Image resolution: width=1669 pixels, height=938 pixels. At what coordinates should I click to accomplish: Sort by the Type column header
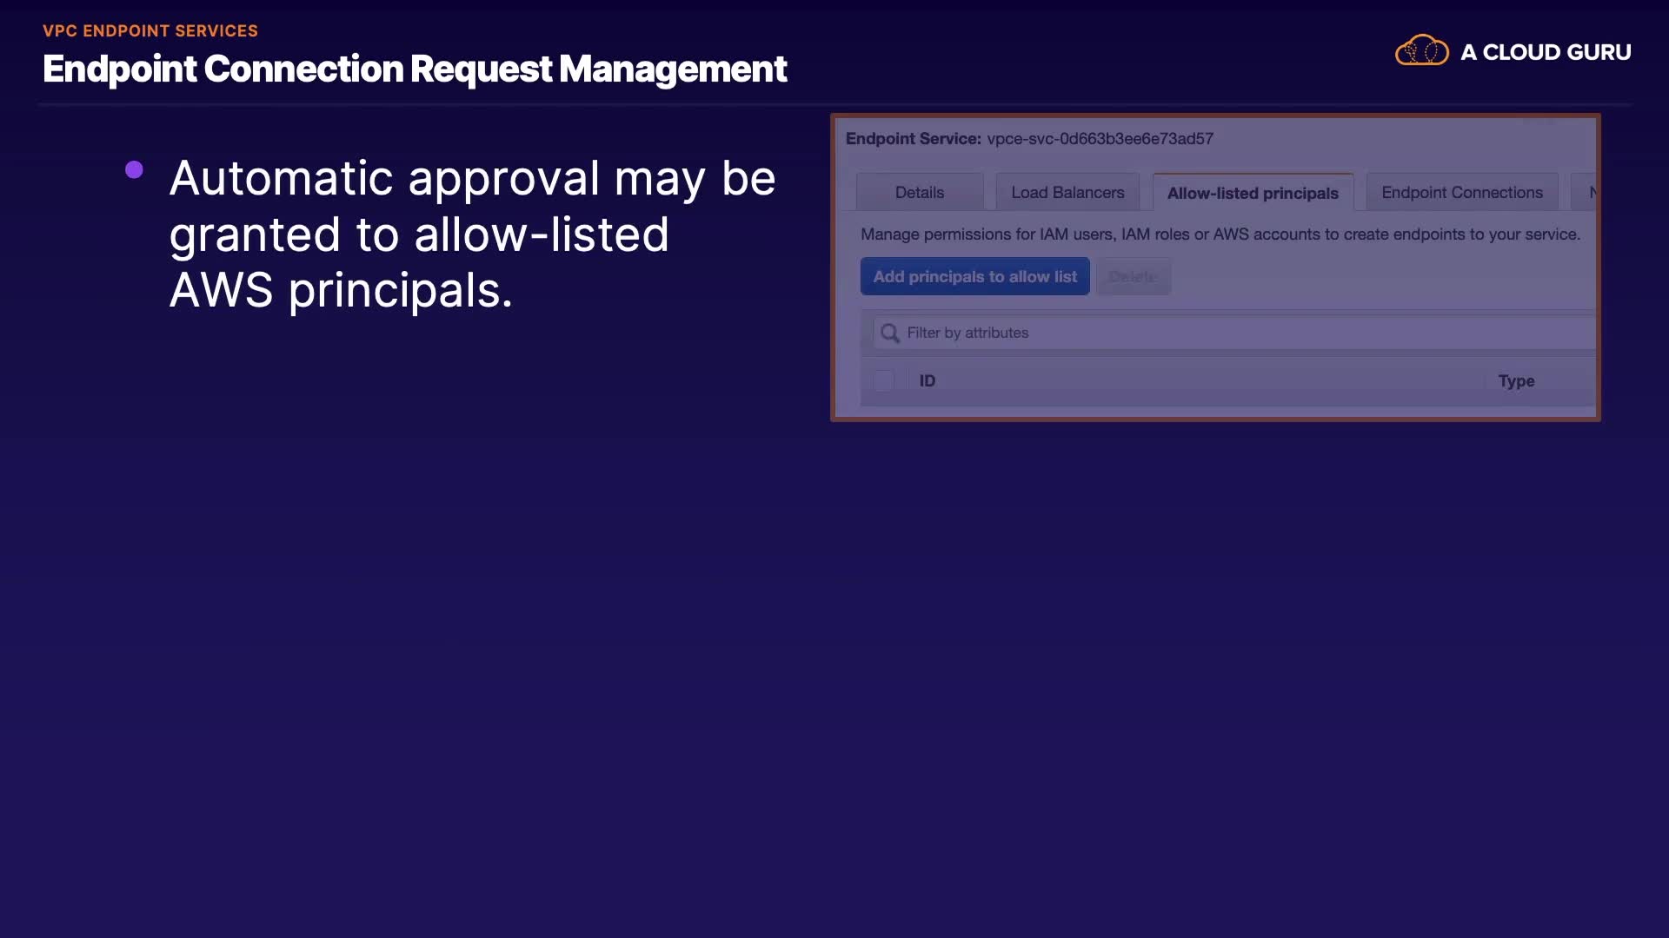point(1516,381)
